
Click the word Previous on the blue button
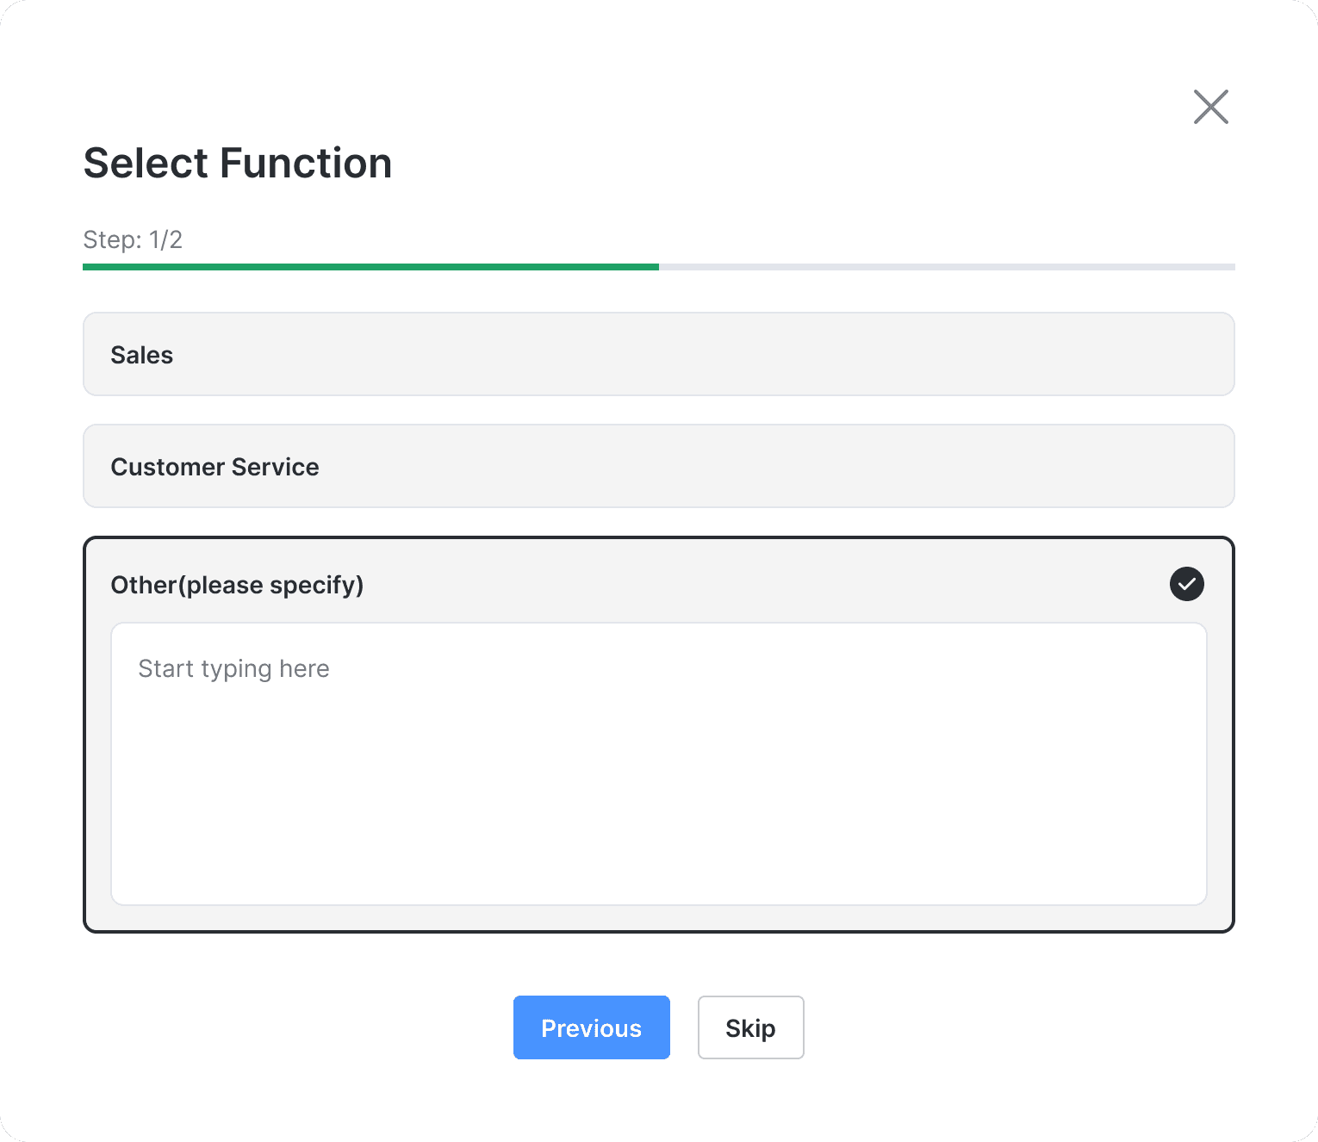(x=591, y=1028)
